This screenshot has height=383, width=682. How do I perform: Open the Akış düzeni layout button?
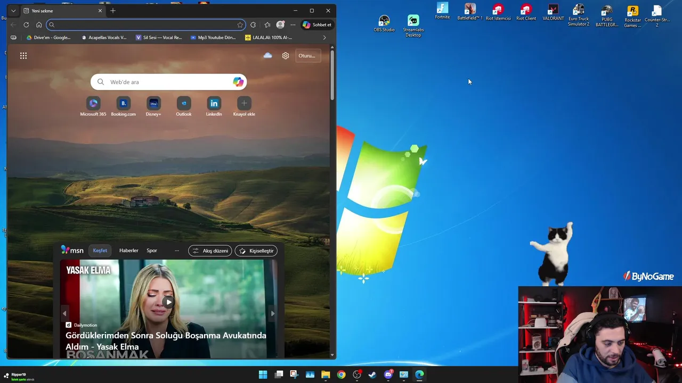(x=210, y=251)
